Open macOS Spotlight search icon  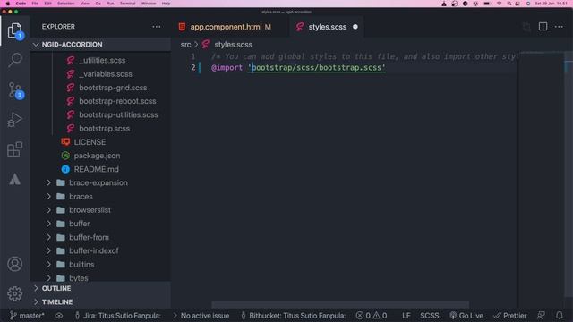509,4
